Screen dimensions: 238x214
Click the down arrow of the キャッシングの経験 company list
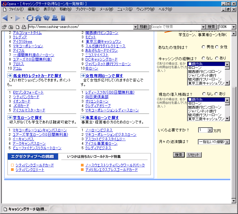click(227, 83)
